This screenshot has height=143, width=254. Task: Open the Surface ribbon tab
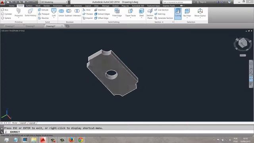coord(29,6)
